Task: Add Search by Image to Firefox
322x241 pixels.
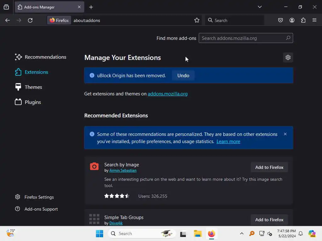Action: [x=269, y=168]
